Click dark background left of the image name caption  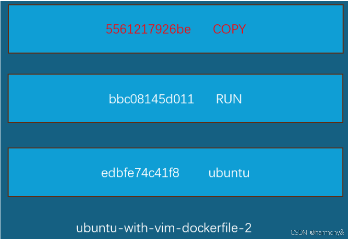point(38,228)
